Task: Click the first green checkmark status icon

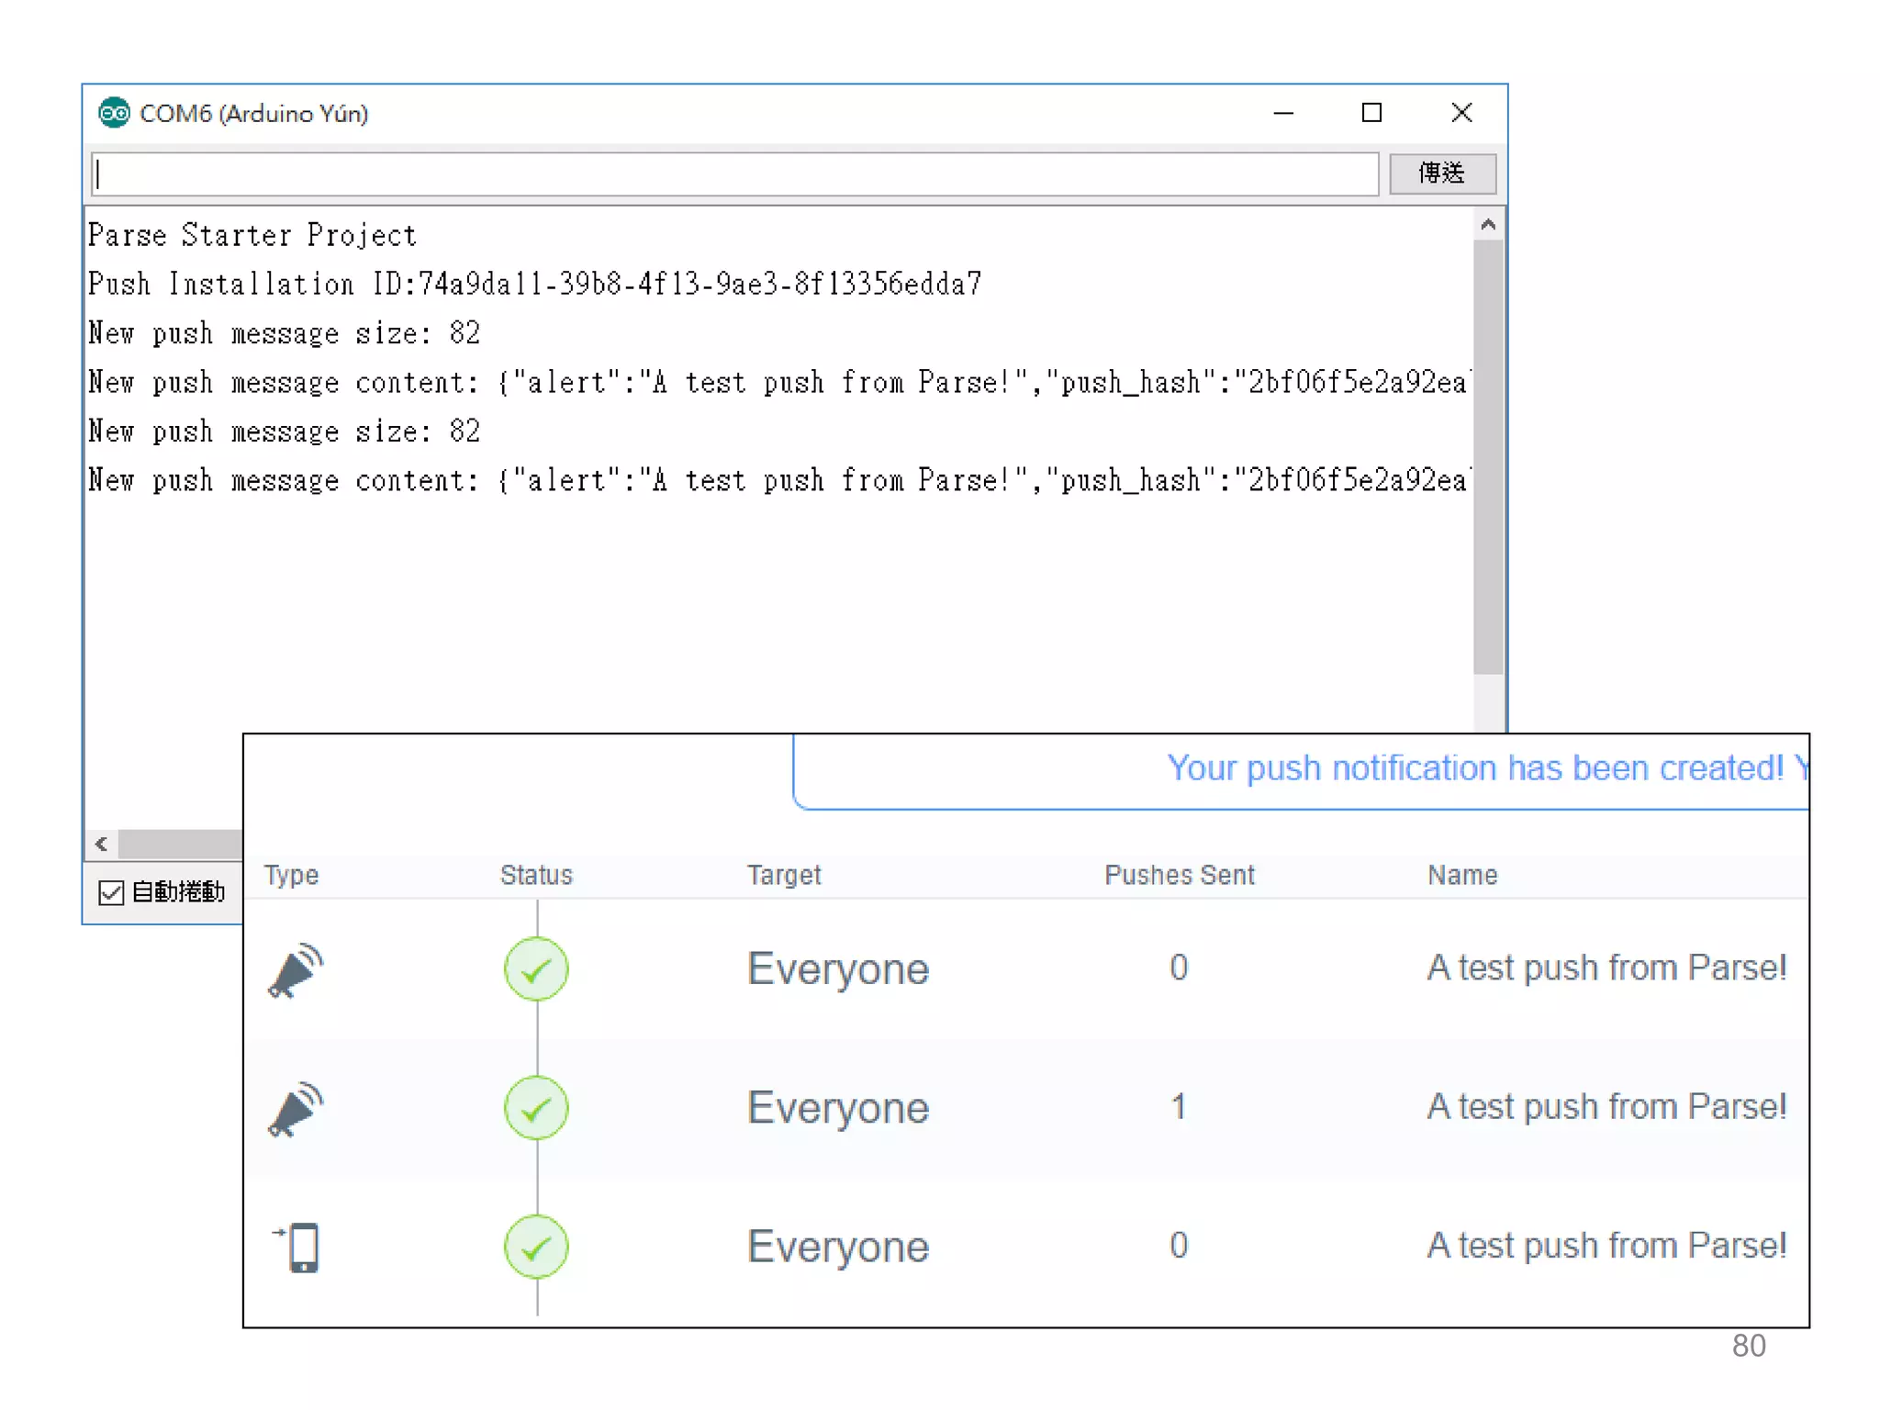Action: coord(536,969)
